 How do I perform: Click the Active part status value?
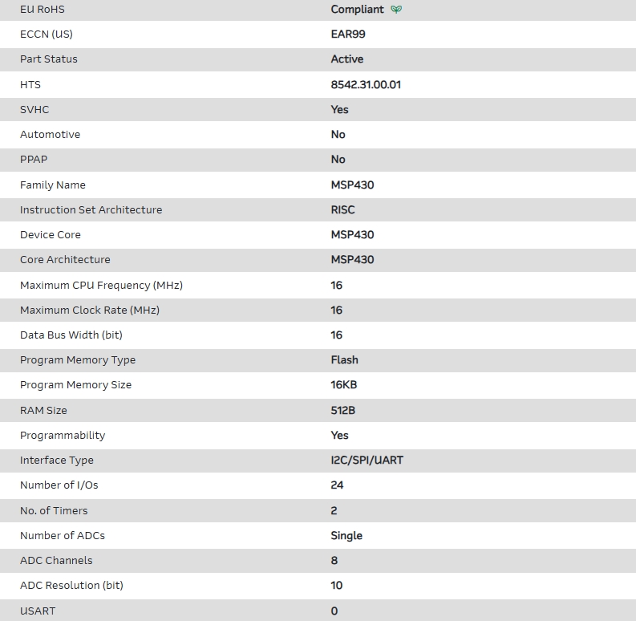click(346, 59)
